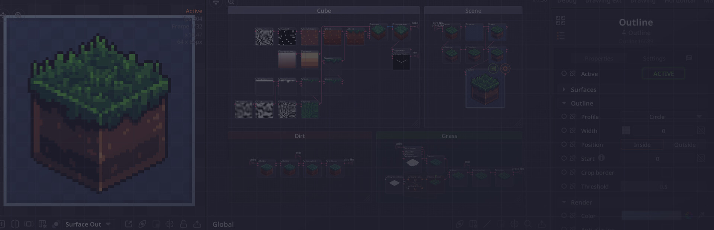This screenshot has width=714, height=230.
Task: Switch to the Settings tab
Action: click(x=654, y=59)
